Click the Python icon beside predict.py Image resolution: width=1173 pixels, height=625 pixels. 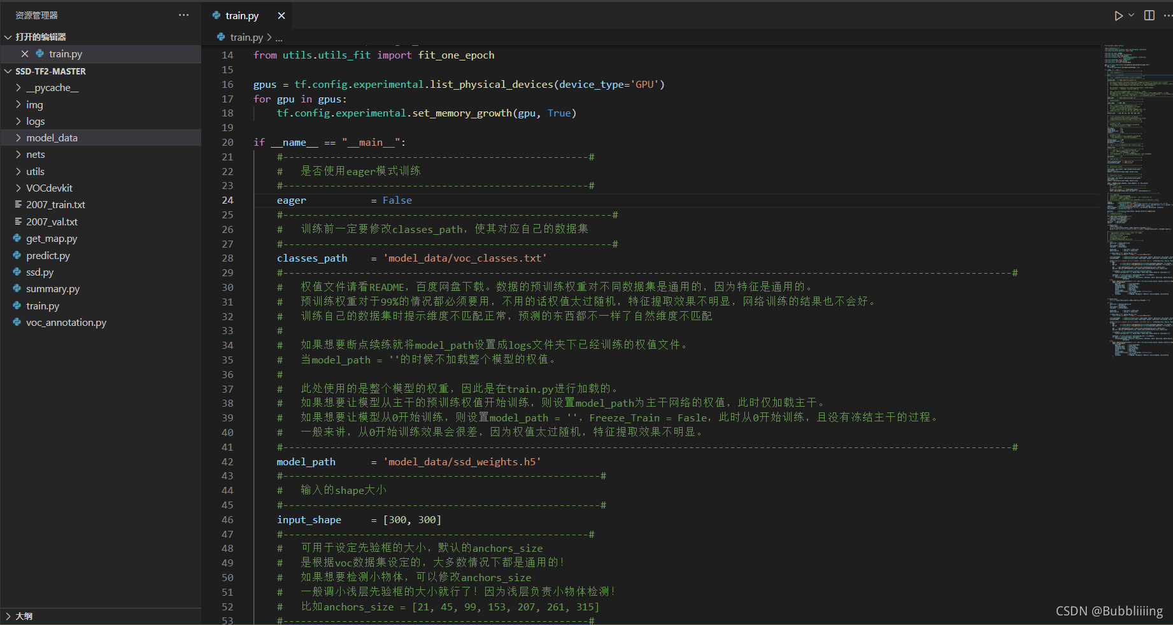17,255
